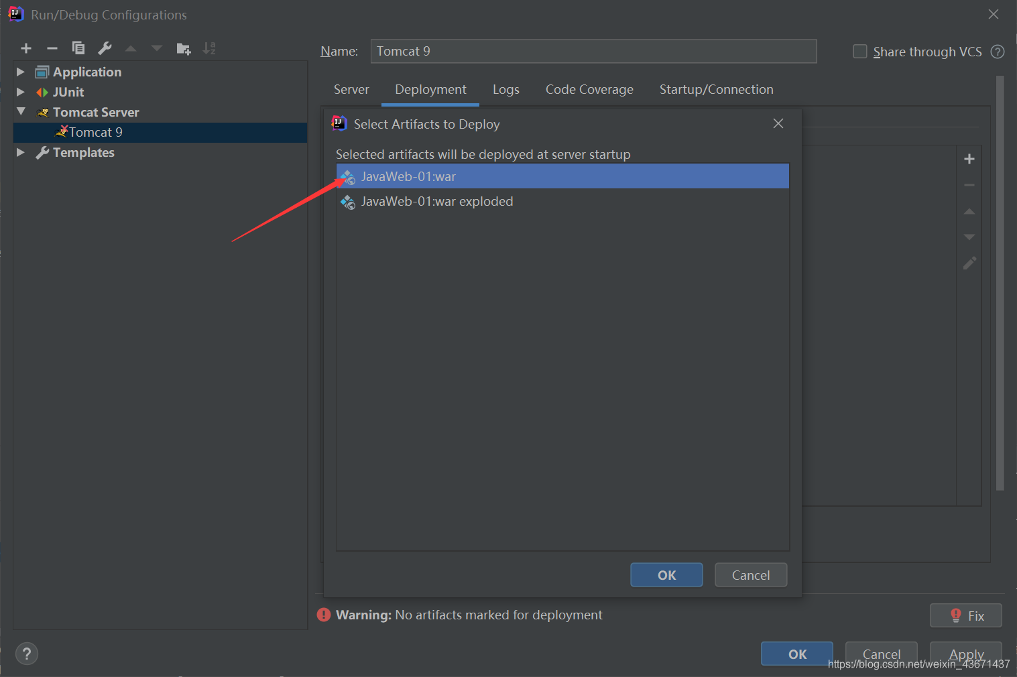Open help question mark button
The height and width of the screenshot is (677, 1017).
(x=27, y=654)
